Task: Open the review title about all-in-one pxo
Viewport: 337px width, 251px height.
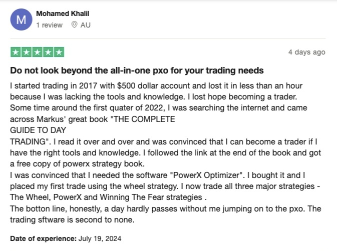Action: (x=137, y=70)
